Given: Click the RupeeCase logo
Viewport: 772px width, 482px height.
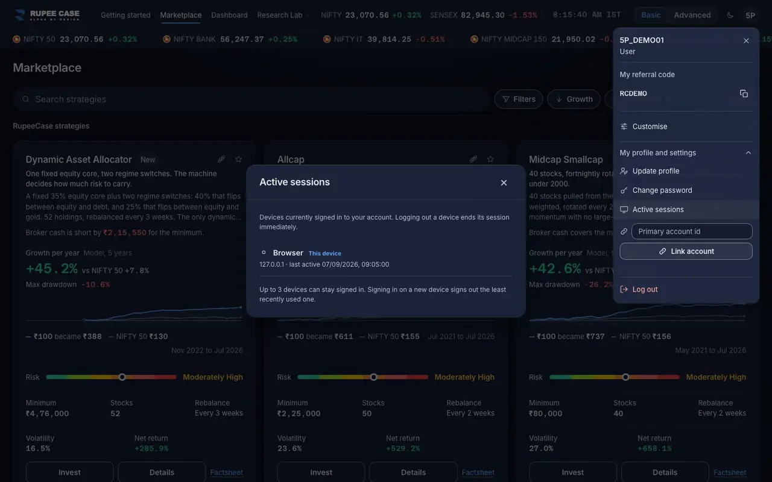Looking at the screenshot, I should [47, 15].
